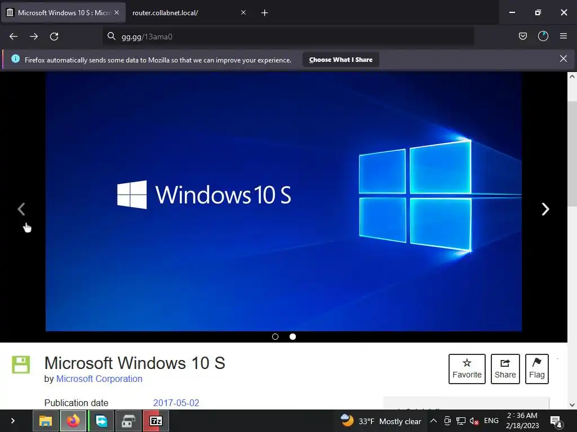The width and height of the screenshot is (577, 432).
Task: Close the router.collabnet.local tab
Action: [243, 12]
